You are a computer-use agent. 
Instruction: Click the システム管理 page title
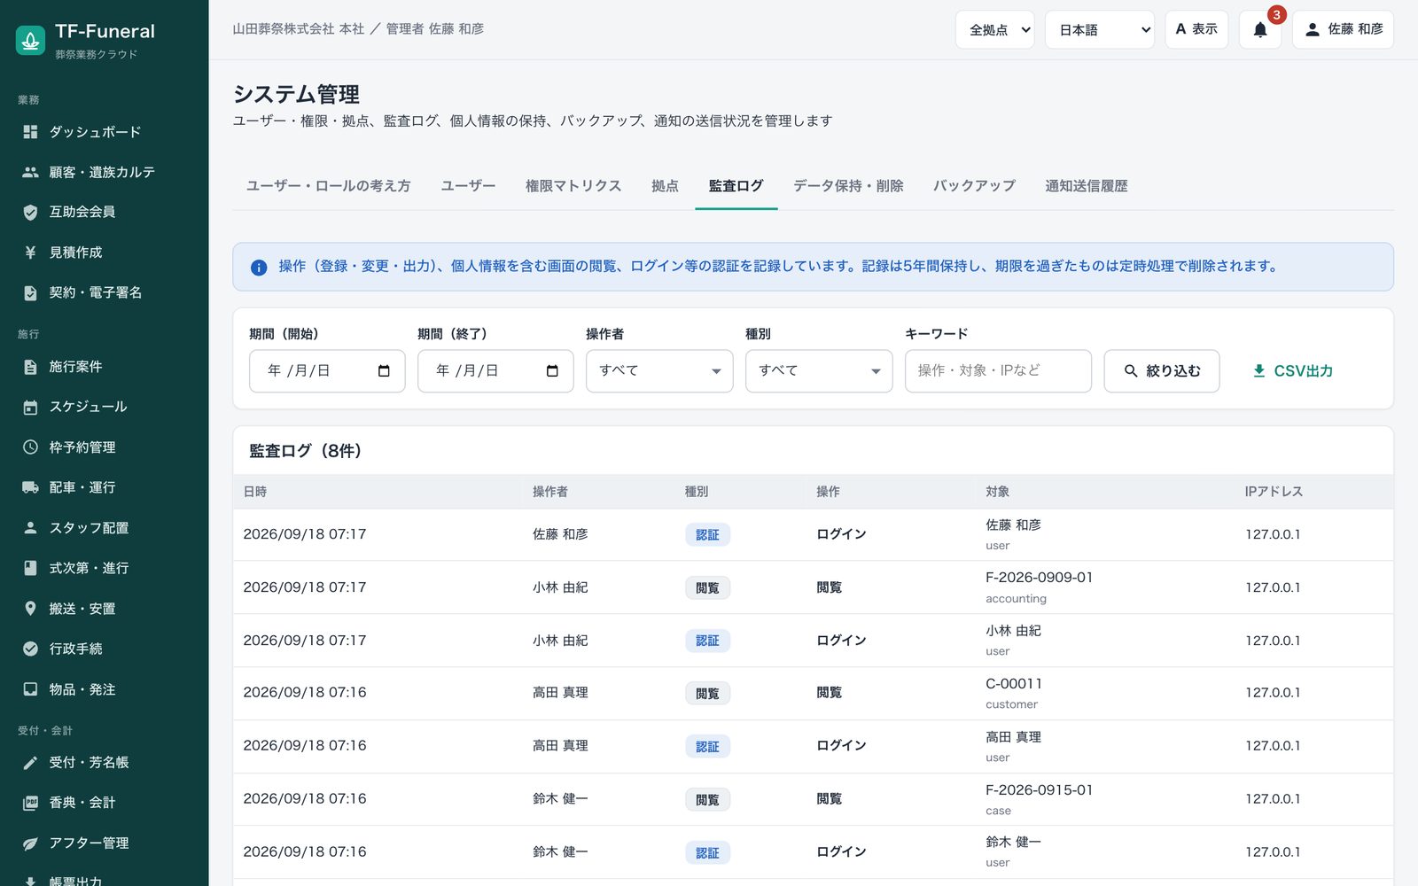(x=296, y=94)
